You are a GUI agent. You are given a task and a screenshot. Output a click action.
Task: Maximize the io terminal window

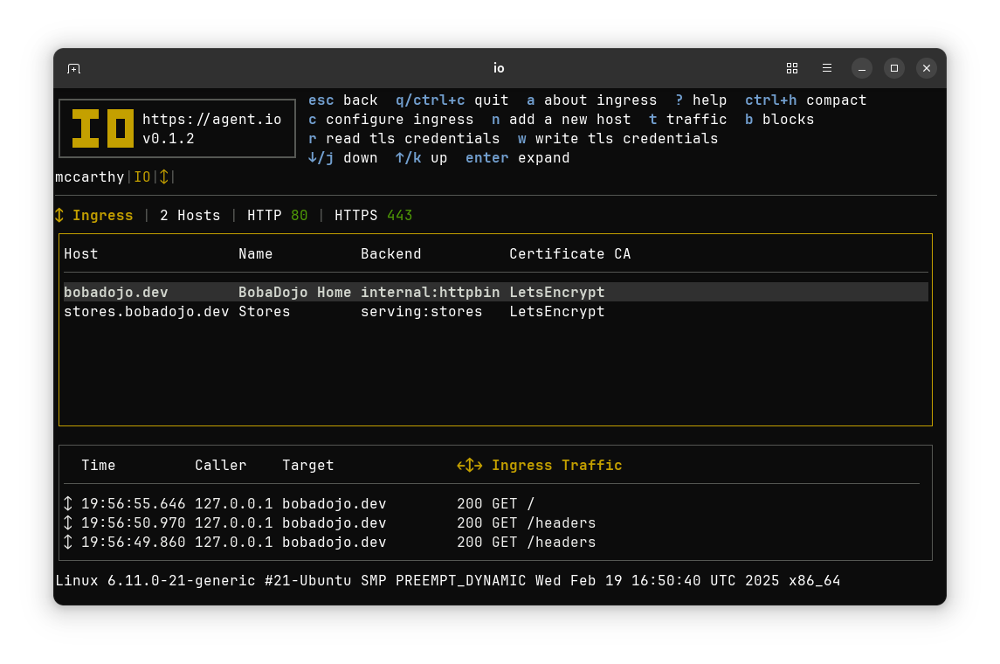894,68
